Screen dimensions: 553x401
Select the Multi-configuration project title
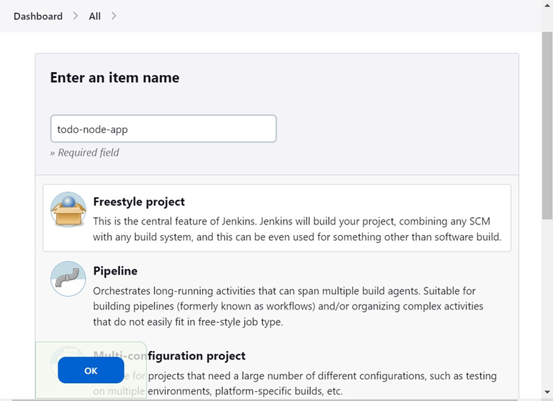[169, 355]
